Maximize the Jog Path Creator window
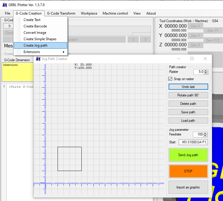 tap(192, 59)
